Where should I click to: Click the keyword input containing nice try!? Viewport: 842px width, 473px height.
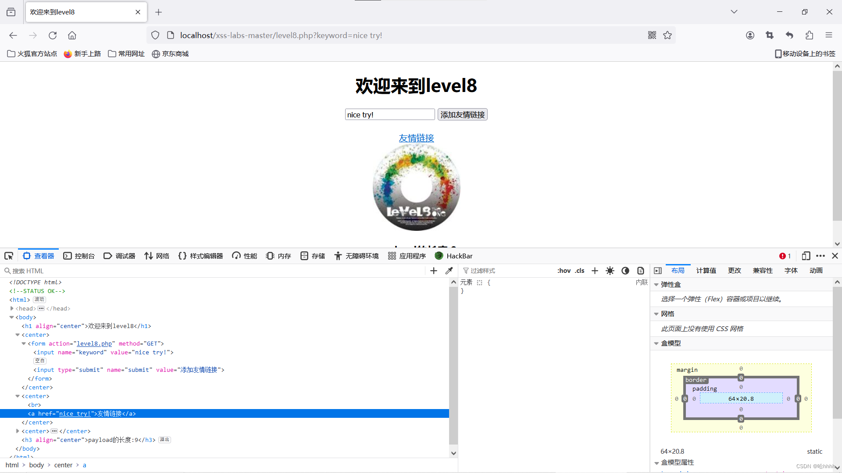[x=389, y=115]
